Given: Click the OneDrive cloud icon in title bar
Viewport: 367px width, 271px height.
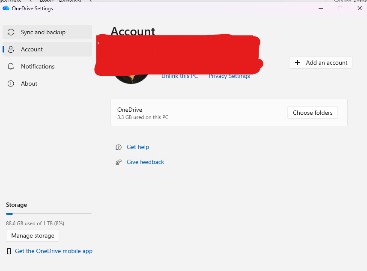Looking at the screenshot, I should [6, 8].
